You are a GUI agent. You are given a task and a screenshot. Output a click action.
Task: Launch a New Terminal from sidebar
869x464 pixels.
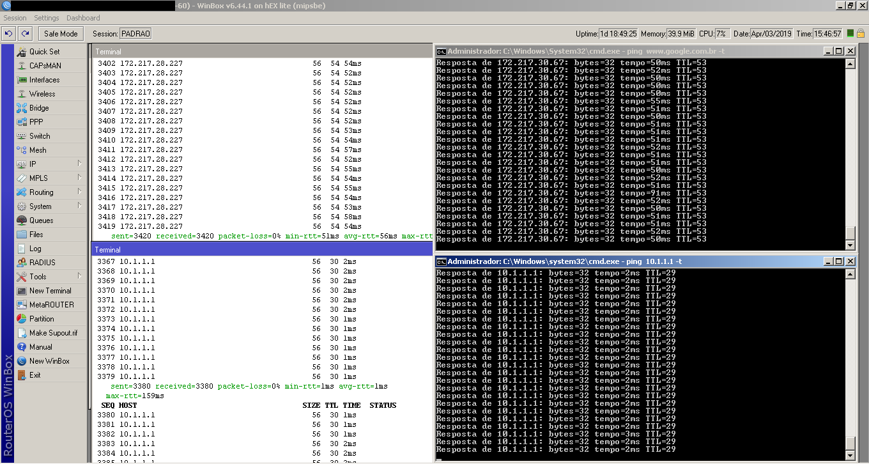[x=50, y=291]
